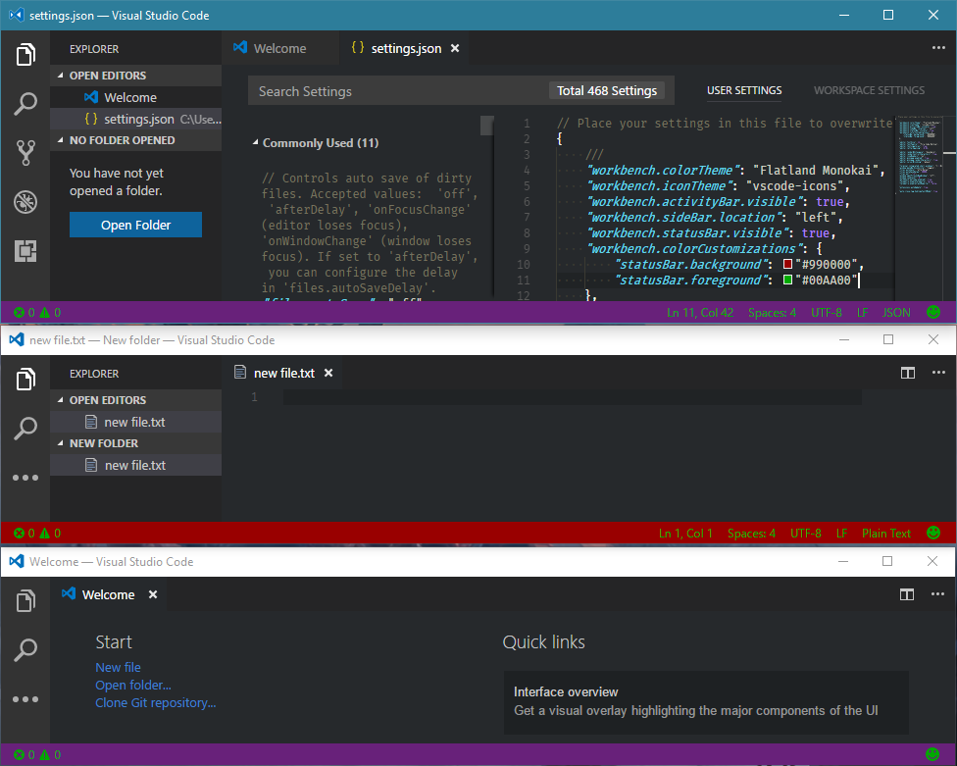
Task: Click Ln 11, Col 42 in status bar
Action: coord(700,313)
